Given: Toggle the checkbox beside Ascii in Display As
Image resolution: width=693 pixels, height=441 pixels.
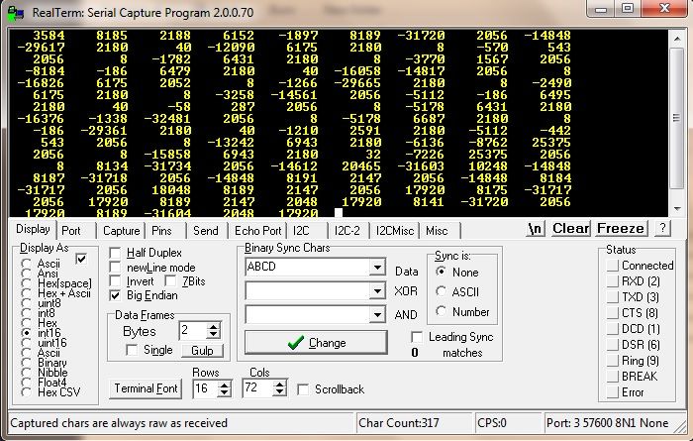Looking at the screenshot, I should [81, 259].
